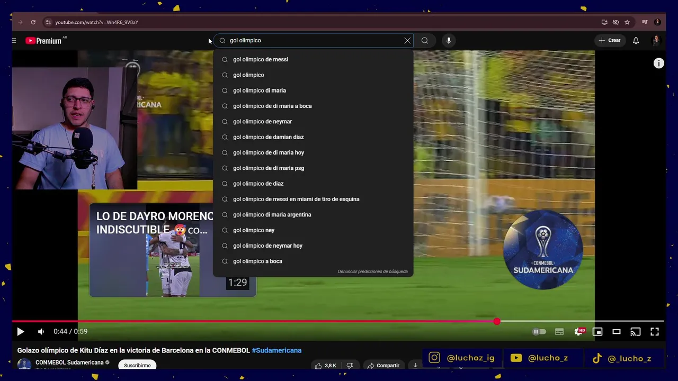The image size is (678, 381).
Task: Open site information icon in address bar
Action: [x=48, y=22]
